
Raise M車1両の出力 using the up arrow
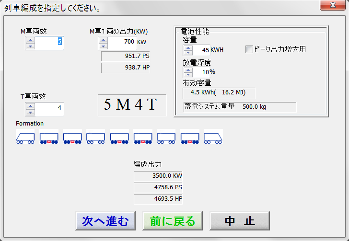103,39
